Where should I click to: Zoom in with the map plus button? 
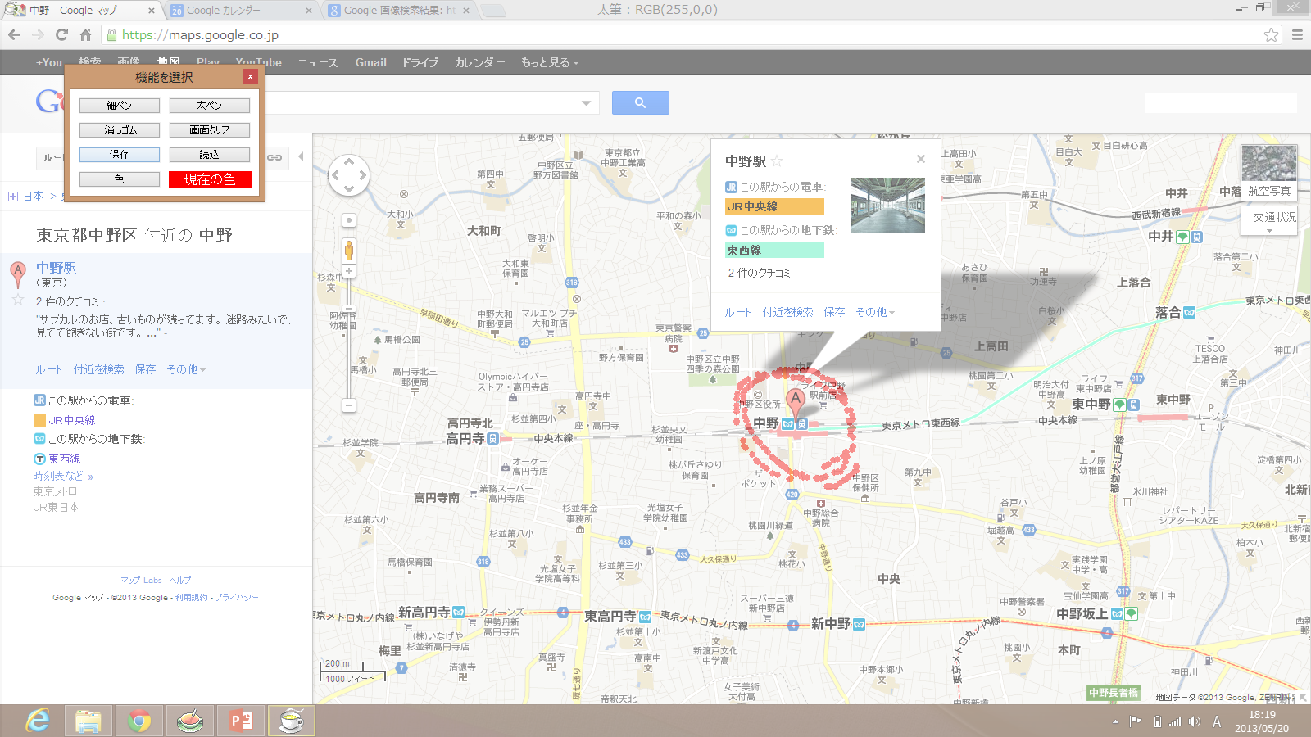point(349,271)
